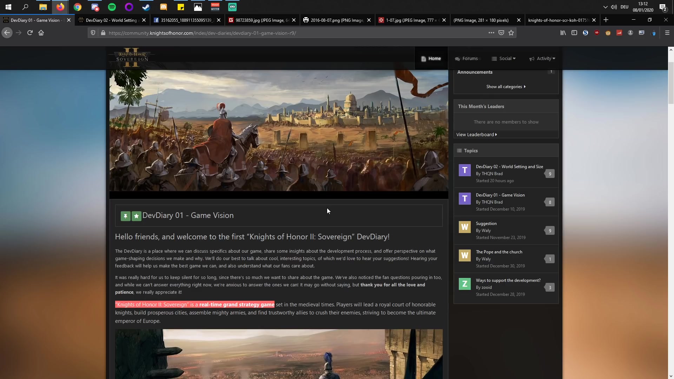Click the green featured star badge
This screenshot has height=379, width=674.
click(x=137, y=216)
